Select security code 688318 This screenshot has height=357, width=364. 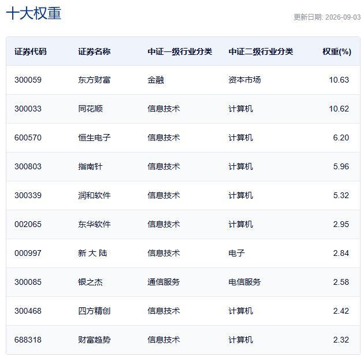click(x=28, y=340)
